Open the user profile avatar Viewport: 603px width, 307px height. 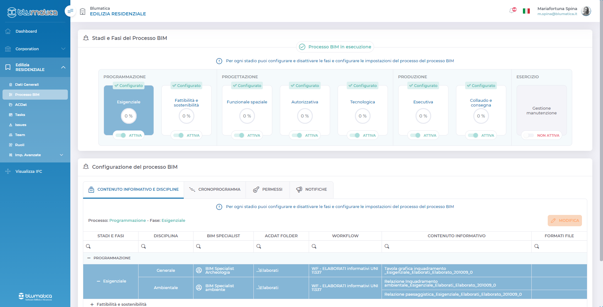(586, 11)
